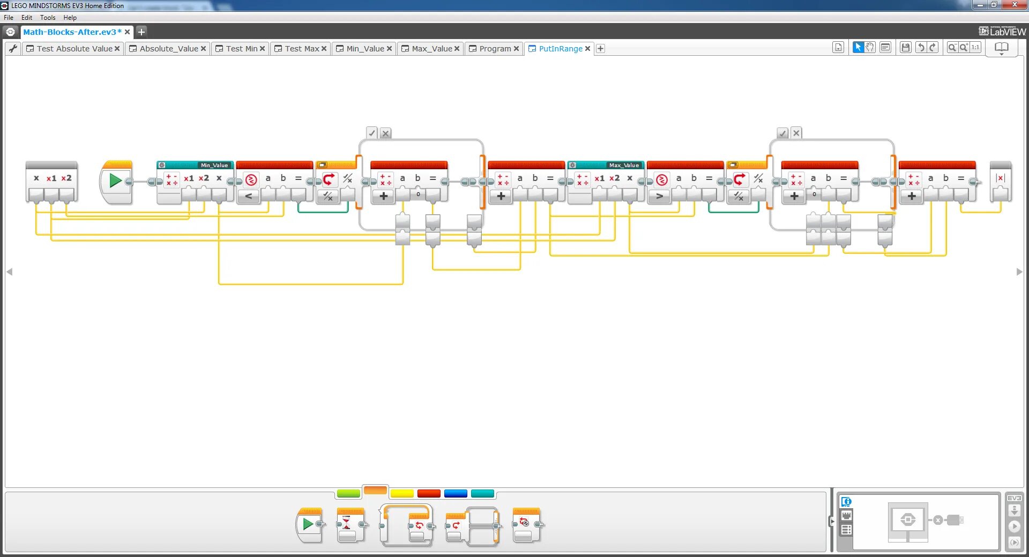Open the Compare block's less-than mode selector
Screen dimensions: 1029x557
point(249,197)
